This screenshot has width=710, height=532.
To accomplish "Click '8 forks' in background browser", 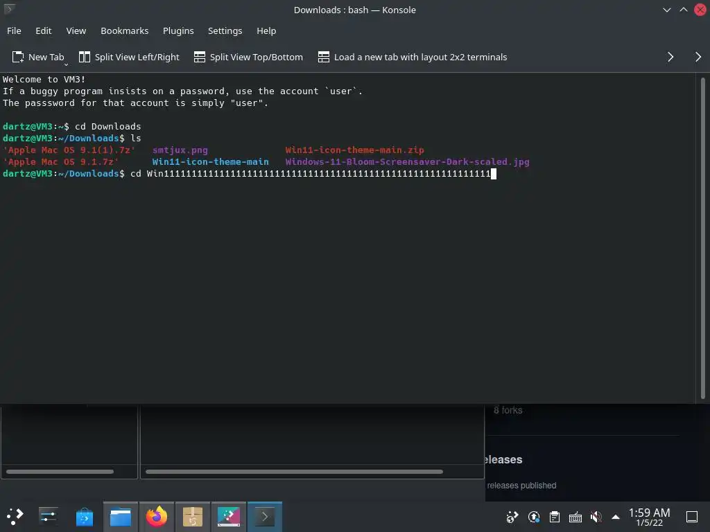I will tap(508, 410).
